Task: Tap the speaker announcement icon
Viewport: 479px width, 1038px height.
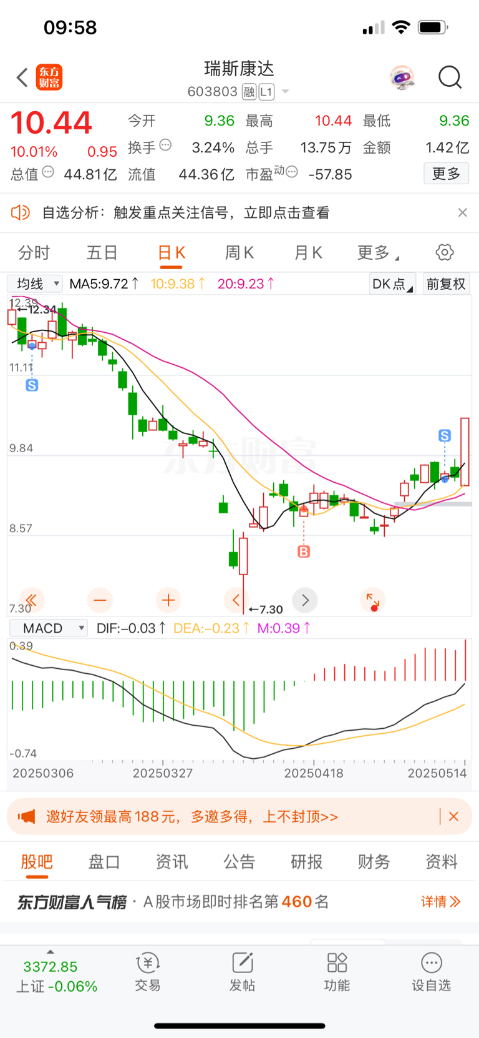Action: [21, 212]
